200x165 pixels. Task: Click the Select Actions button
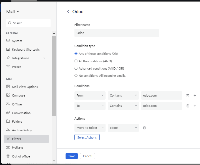pyautogui.click(x=87, y=137)
